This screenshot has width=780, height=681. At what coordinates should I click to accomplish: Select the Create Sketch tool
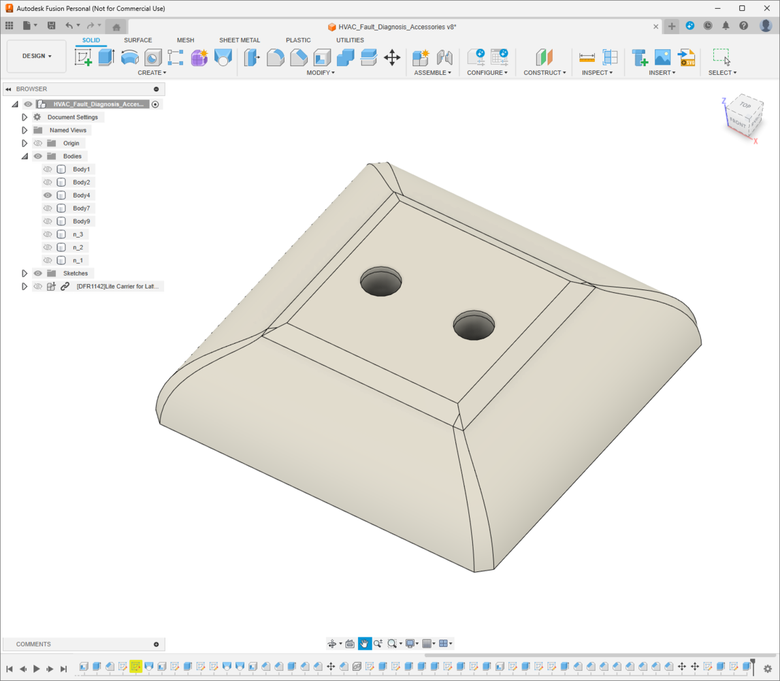(83, 57)
